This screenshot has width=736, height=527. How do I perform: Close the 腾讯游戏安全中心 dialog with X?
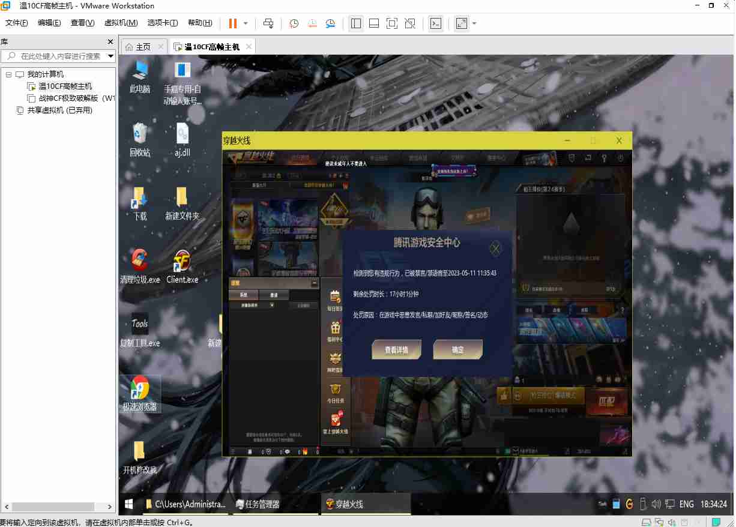495,248
